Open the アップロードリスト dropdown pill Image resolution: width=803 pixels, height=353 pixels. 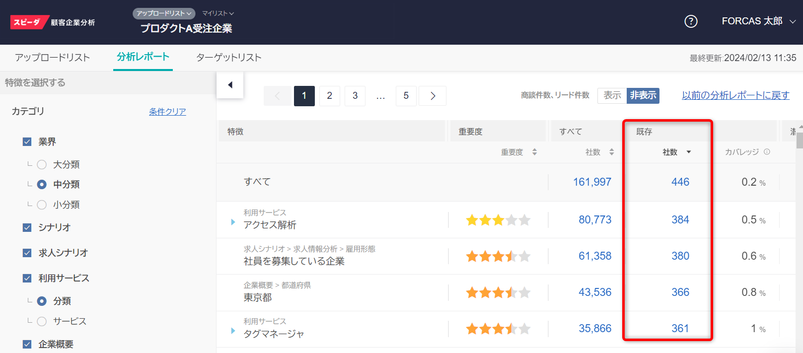tap(163, 13)
